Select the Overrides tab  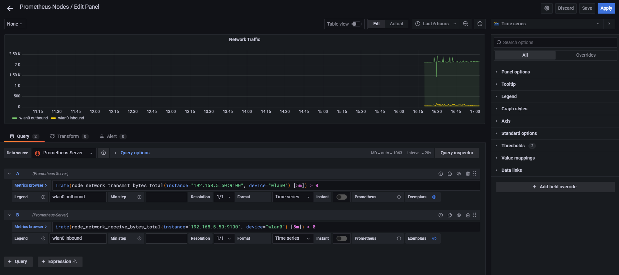point(586,55)
